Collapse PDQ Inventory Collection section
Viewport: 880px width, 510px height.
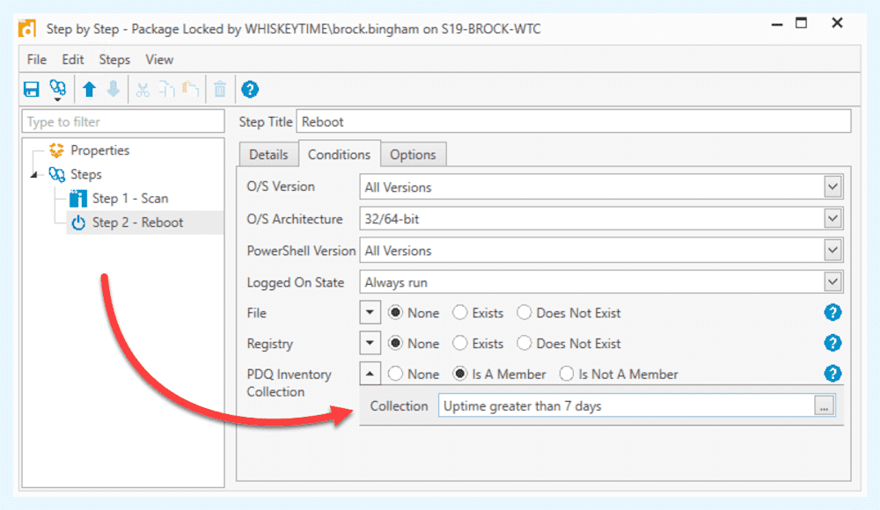click(370, 374)
